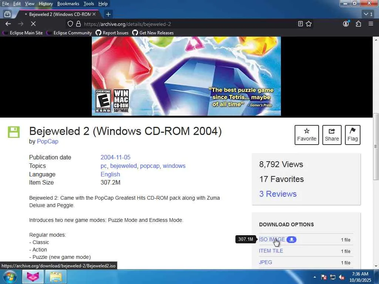
Task: Go back with the browser back arrow
Action: pyautogui.click(x=8, y=24)
